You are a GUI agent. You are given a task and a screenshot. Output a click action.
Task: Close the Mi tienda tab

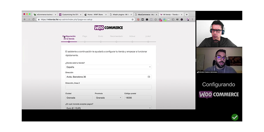[x=182, y=15]
